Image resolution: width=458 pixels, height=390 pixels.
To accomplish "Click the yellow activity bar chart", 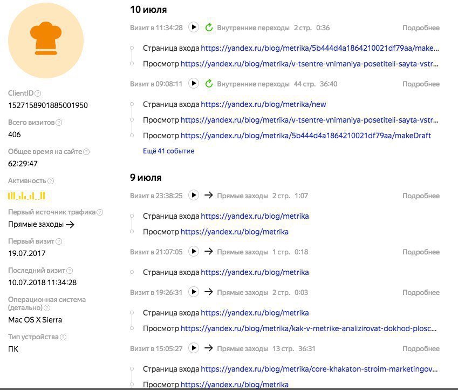I will [x=26, y=196].
